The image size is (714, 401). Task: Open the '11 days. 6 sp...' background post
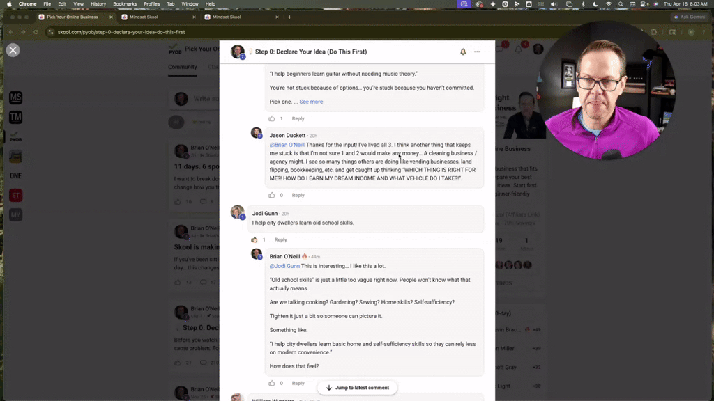pyautogui.click(x=196, y=166)
